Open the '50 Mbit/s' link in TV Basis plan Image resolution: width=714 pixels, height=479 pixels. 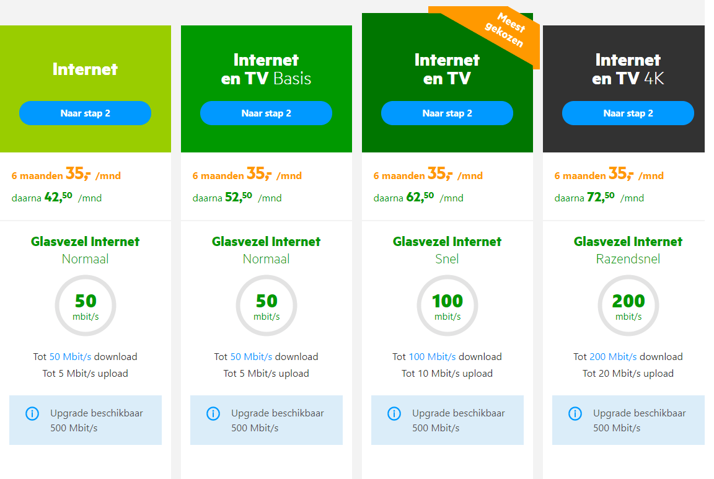(251, 357)
